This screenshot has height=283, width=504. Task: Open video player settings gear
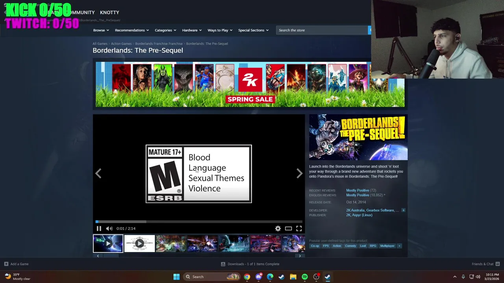pos(278,228)
